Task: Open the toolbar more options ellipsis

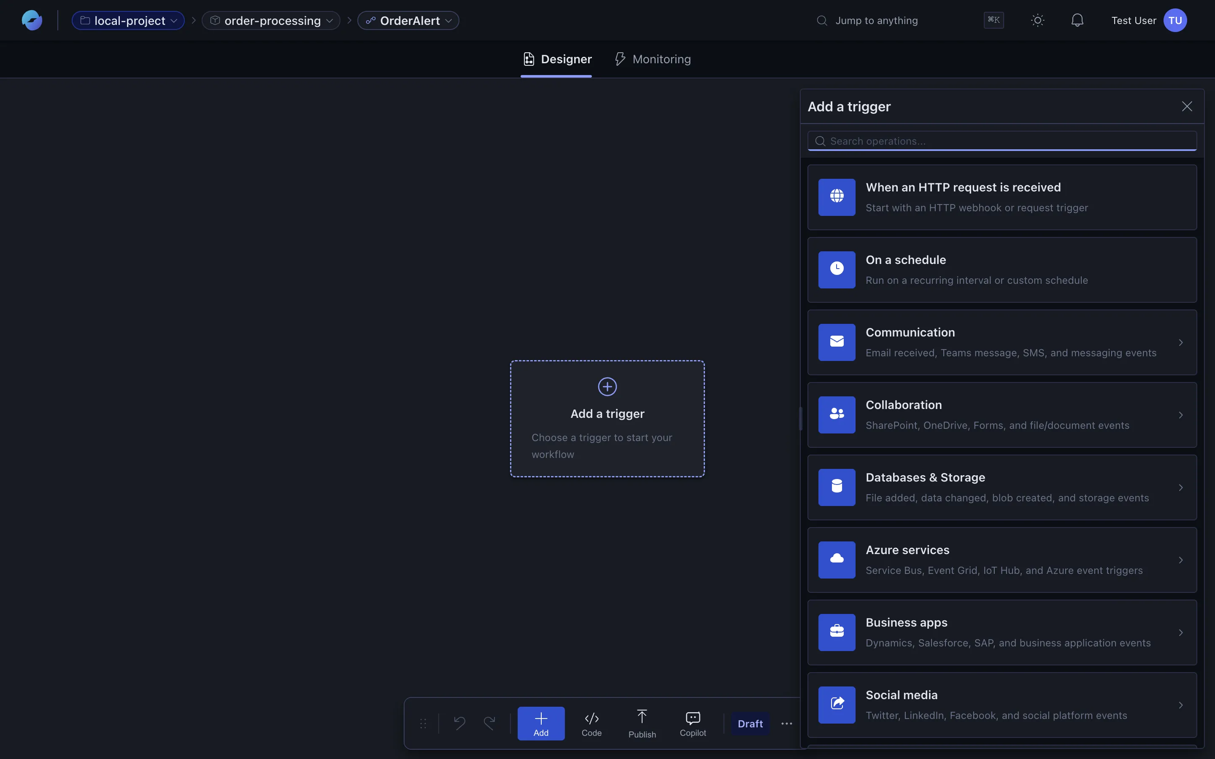Action: coord(786,723)
